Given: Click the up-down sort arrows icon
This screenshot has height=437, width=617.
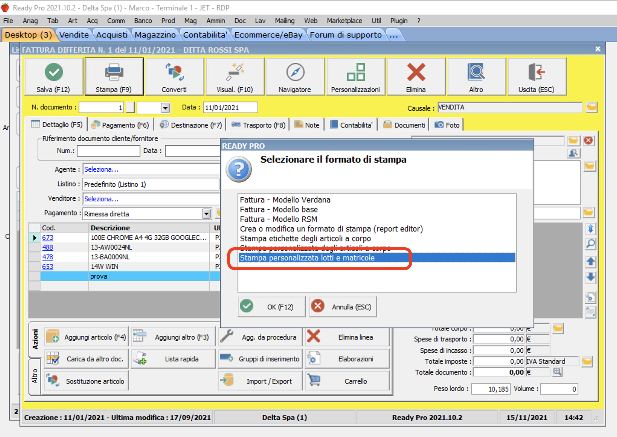Looking at the screenshot, I should point(590,229).
